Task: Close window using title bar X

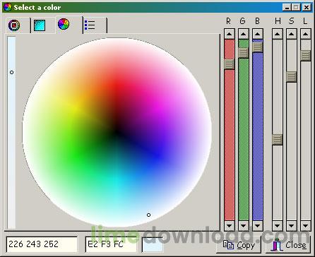Action: [307, 7]
